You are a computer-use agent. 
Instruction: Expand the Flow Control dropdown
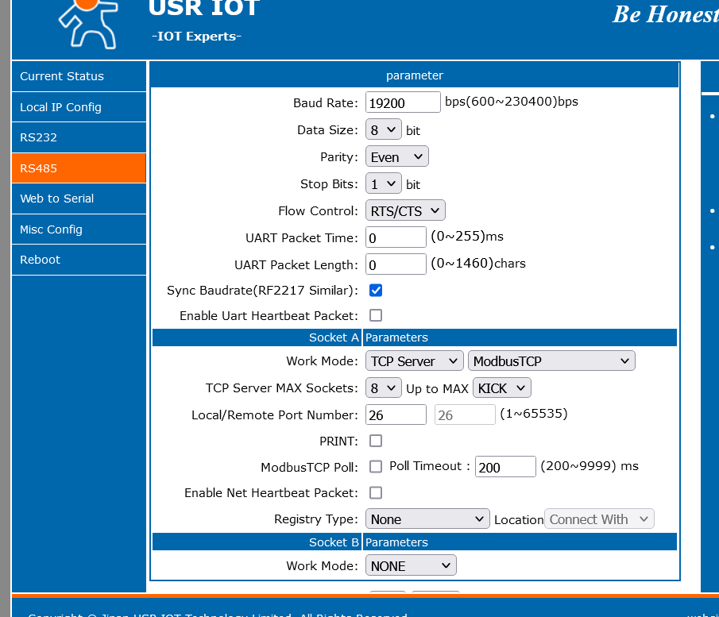(405, 210)
